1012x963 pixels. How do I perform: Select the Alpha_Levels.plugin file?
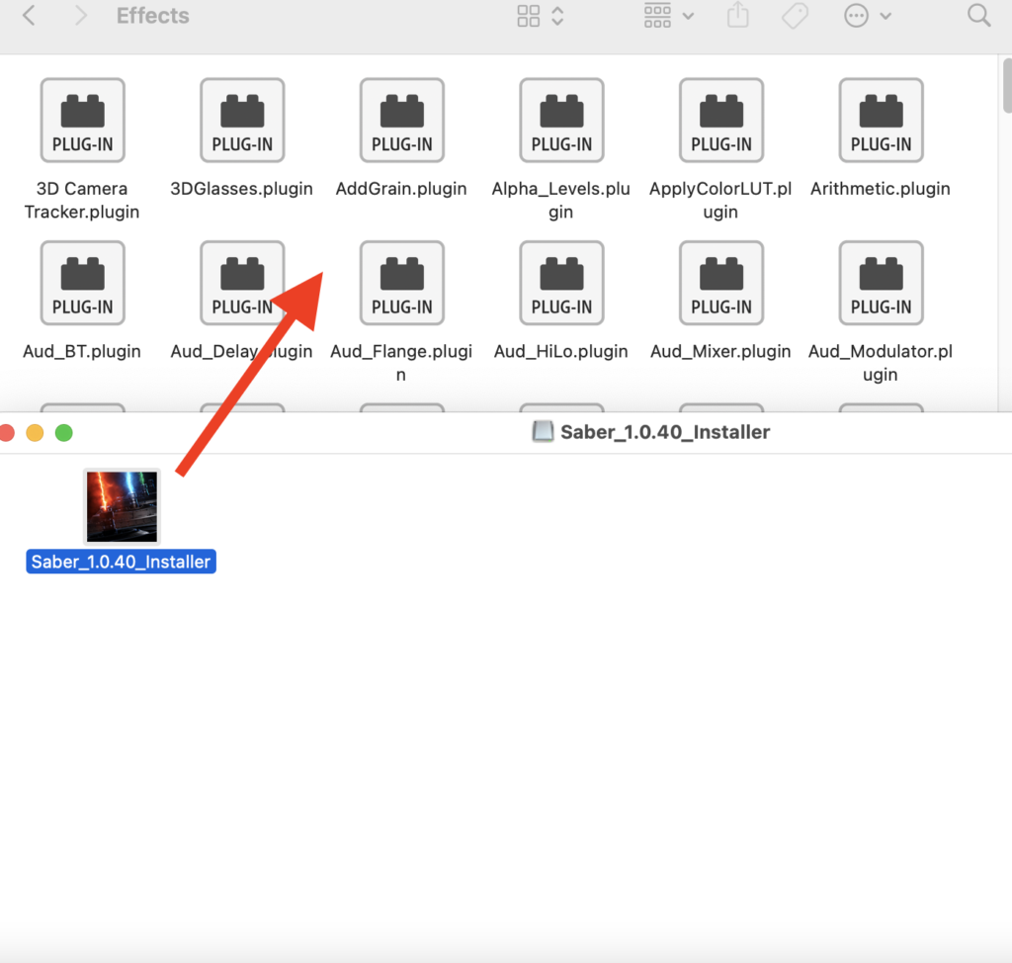tap(561, 120)
